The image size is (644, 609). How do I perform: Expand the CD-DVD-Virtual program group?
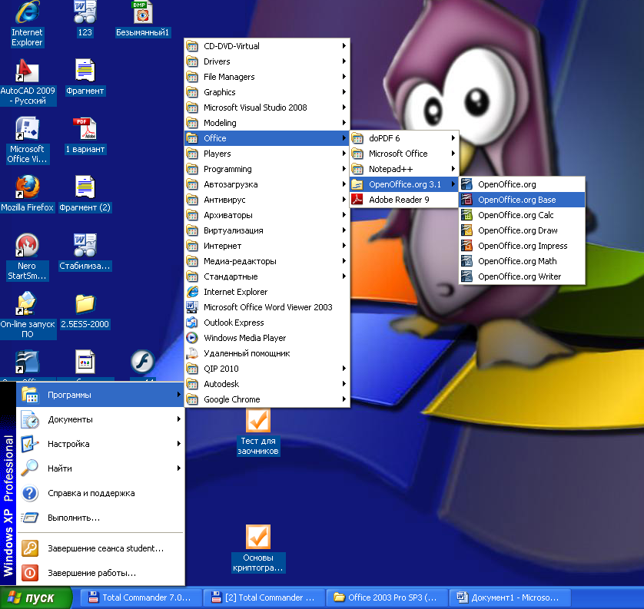267,46
